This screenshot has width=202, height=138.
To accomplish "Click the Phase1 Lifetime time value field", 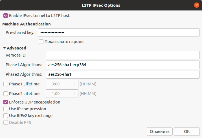I will pos(54,84).
